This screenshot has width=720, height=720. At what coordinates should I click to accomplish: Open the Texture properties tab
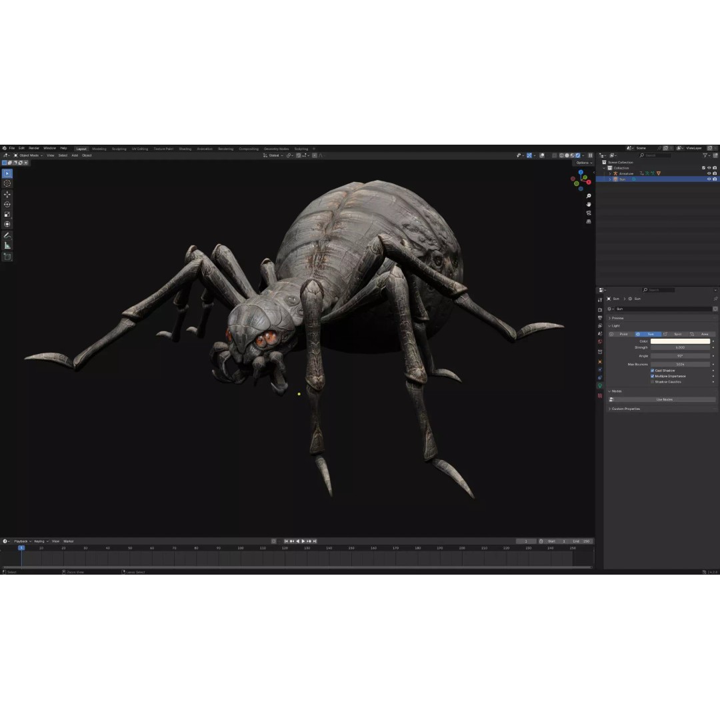tap(600, 395)
